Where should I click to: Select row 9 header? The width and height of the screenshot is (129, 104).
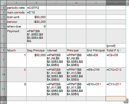click(3, 60)
